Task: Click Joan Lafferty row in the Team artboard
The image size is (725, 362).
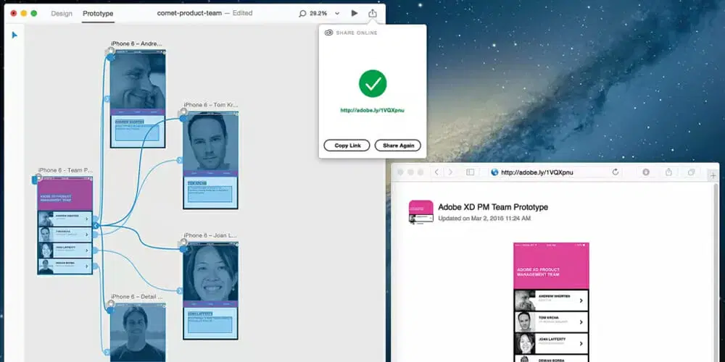Action: (x=65, y=251)
